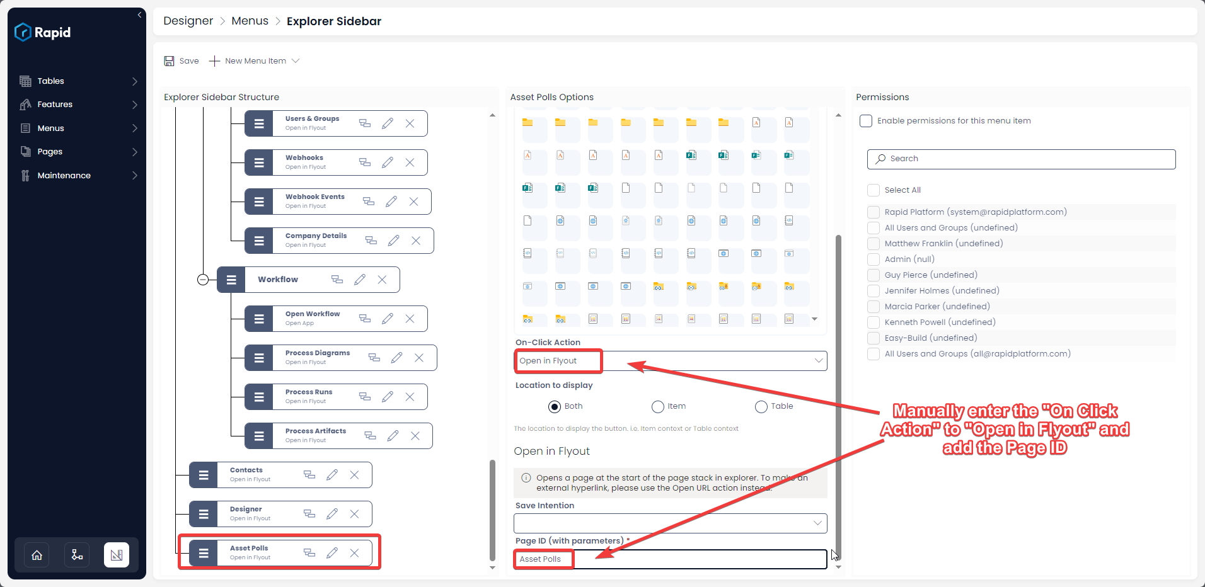
Task: Collapse the left sidebar chevron
Action: [x=139, y=14]
